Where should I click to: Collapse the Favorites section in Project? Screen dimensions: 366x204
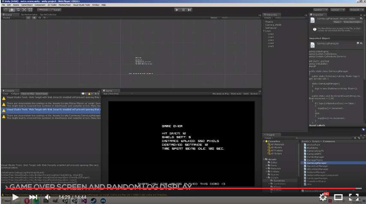264,141
